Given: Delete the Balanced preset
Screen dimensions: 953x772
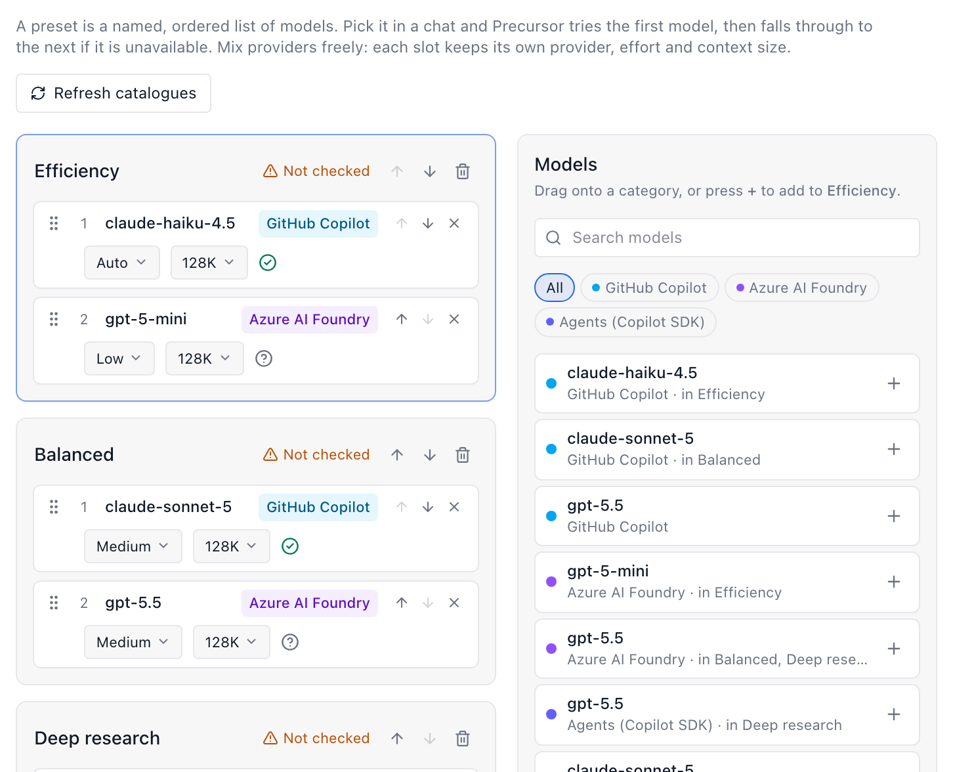Looking at the screenshot, I should click(463, 455).
